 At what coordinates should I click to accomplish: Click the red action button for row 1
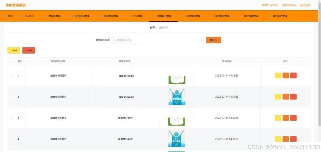[x=293, y=75]
